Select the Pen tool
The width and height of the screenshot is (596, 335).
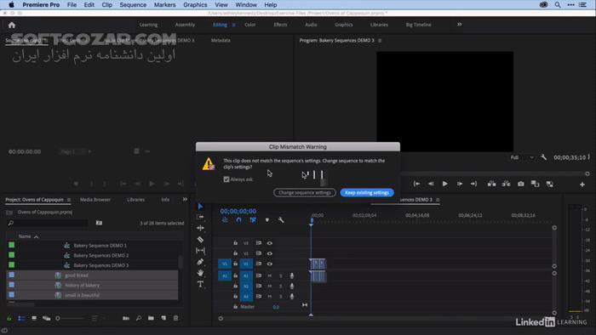[200, 262]
